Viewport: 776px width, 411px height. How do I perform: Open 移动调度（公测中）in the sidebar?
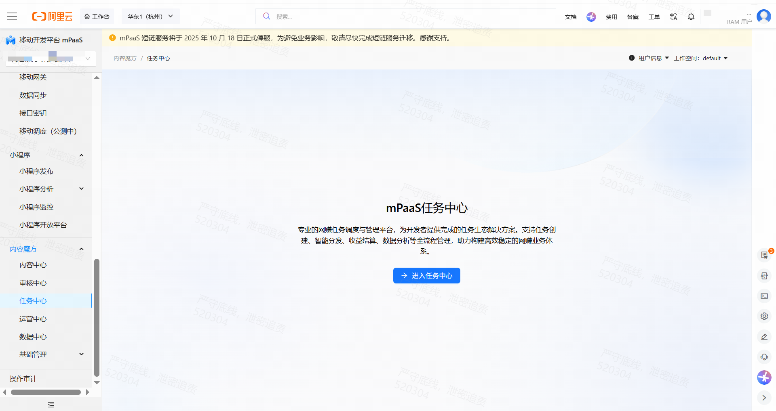48,131
